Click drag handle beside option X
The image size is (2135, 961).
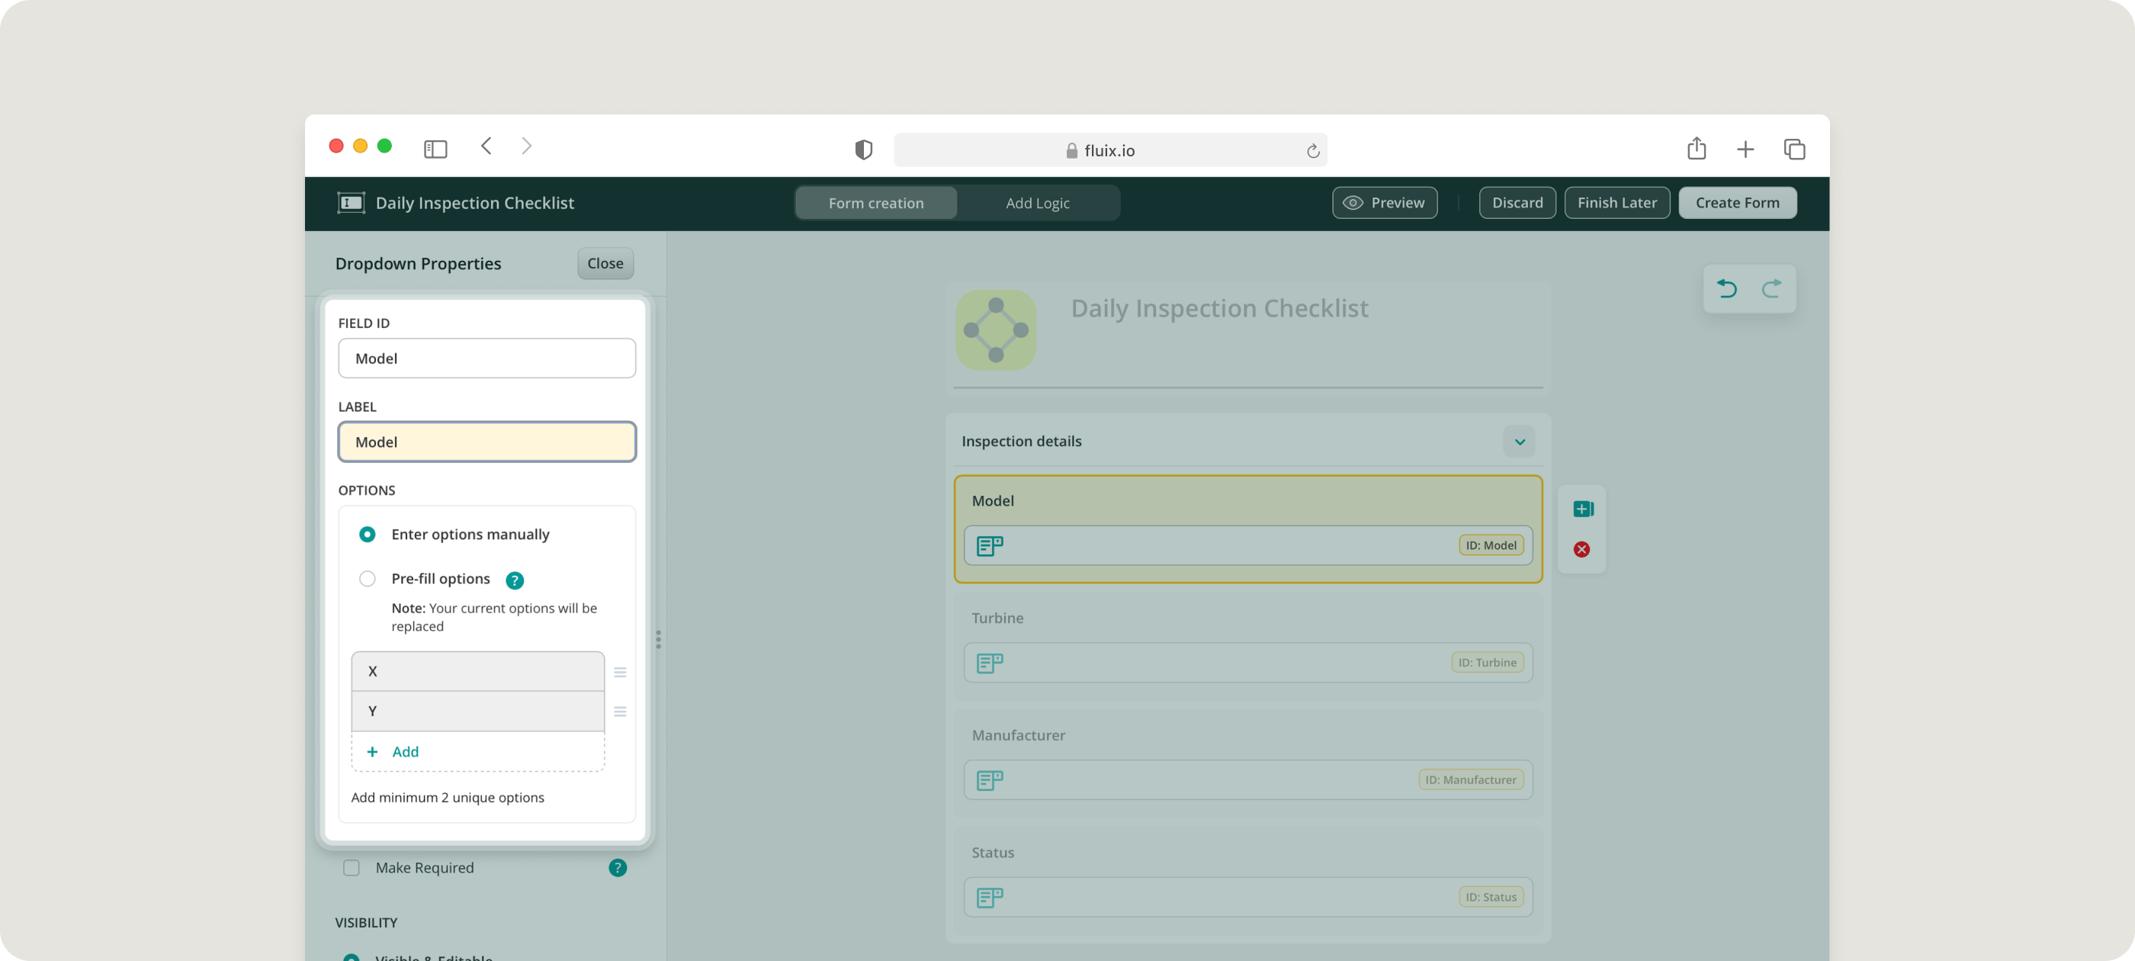point(620,673)
